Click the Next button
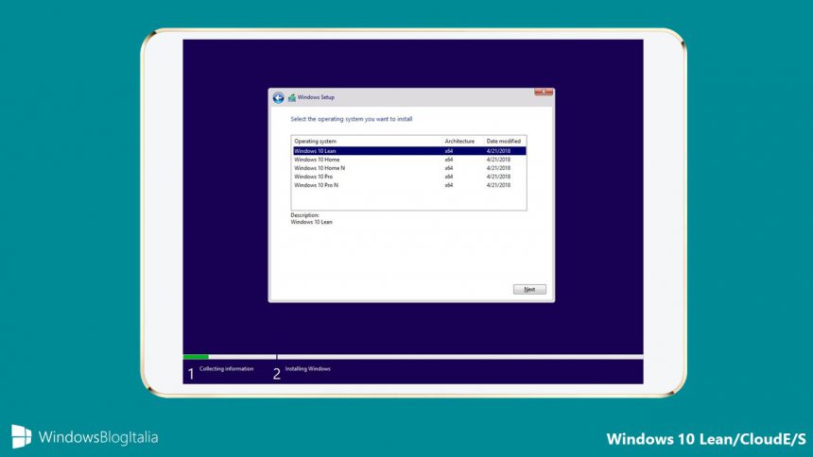The image size is (813, 457). tap(529, 289)
